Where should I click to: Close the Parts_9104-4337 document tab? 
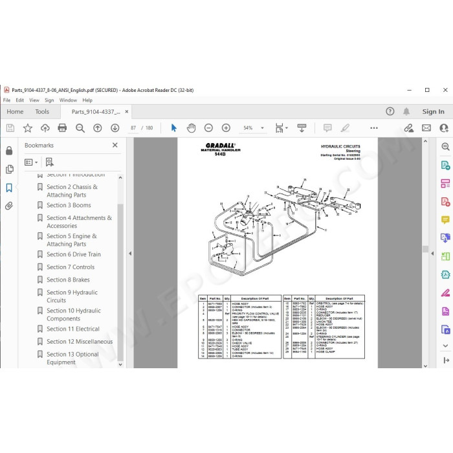point(127,111)
